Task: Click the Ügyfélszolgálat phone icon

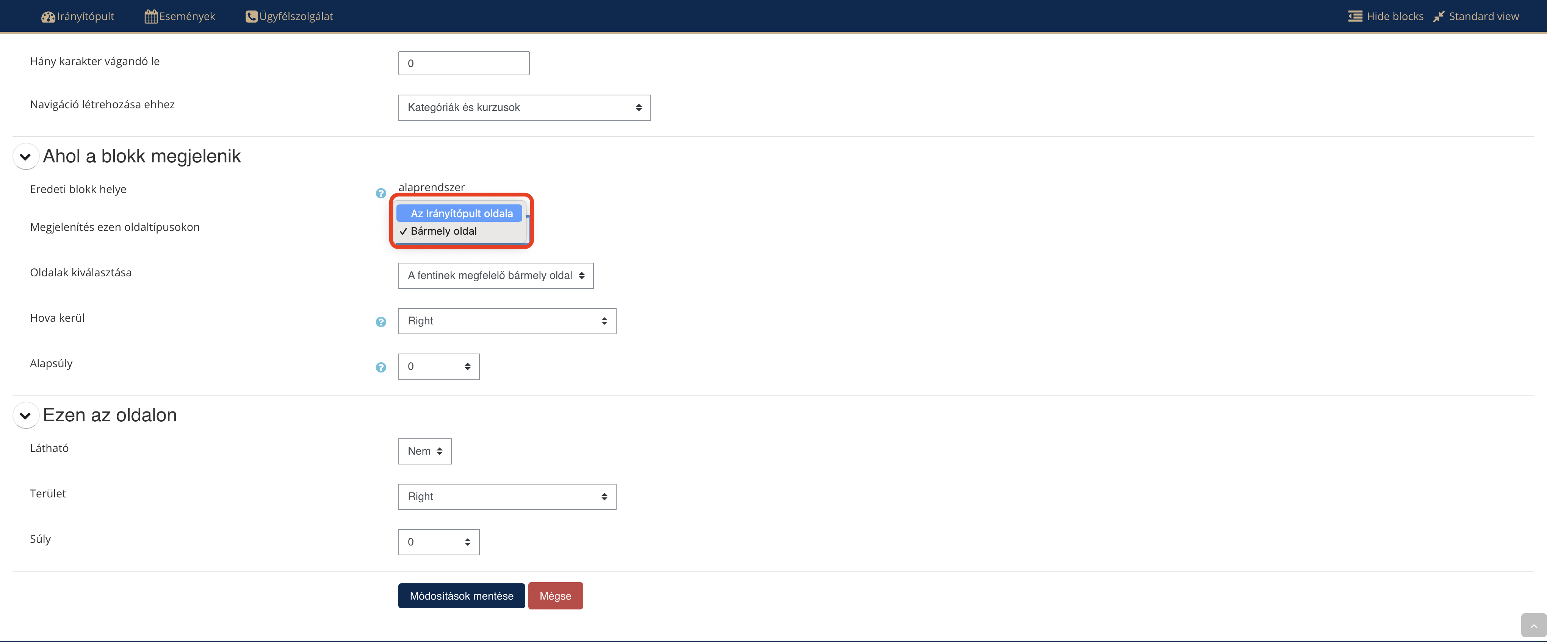Action: 251,16
